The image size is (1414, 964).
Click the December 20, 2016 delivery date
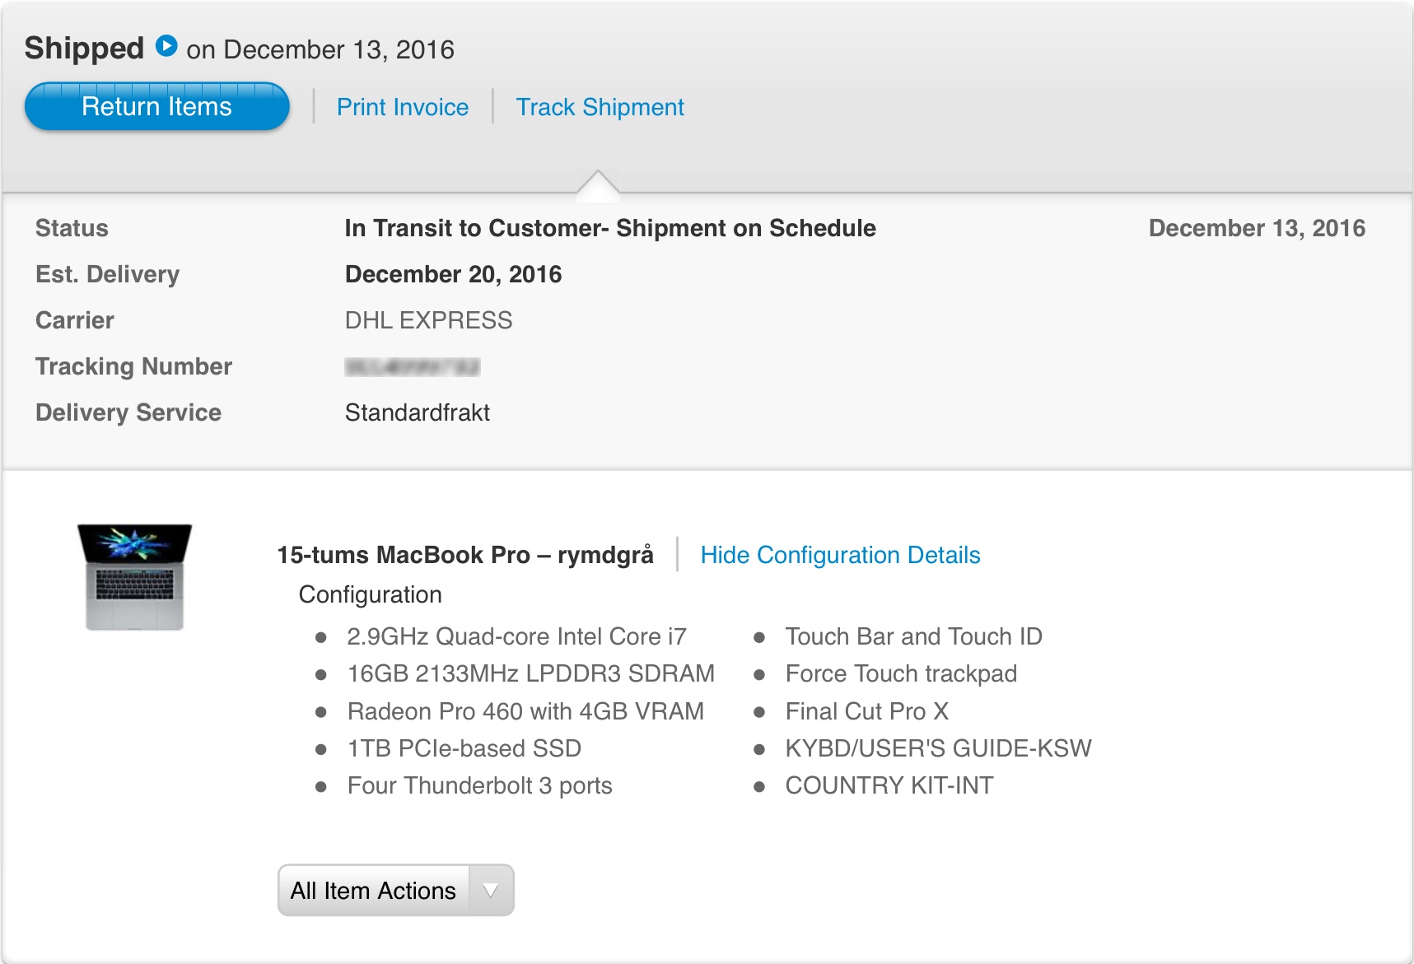pos(453,274)
